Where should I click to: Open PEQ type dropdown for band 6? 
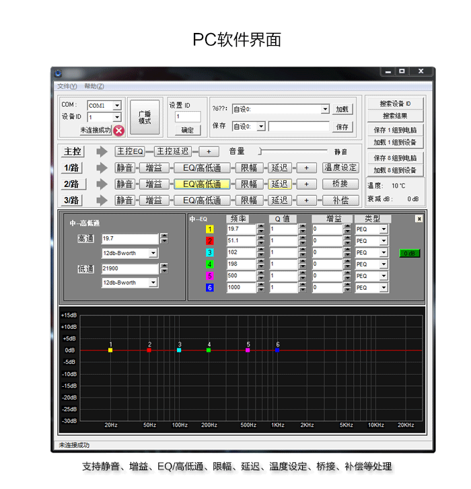click(384, 287)
